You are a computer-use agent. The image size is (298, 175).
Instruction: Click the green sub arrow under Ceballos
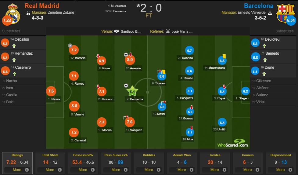[14, 46]
